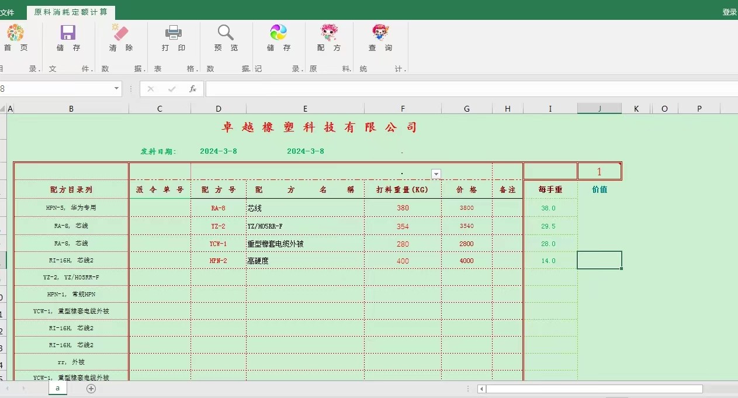Select column J header
This screenshot has width=738, height=398.
[x=599, y=109]
